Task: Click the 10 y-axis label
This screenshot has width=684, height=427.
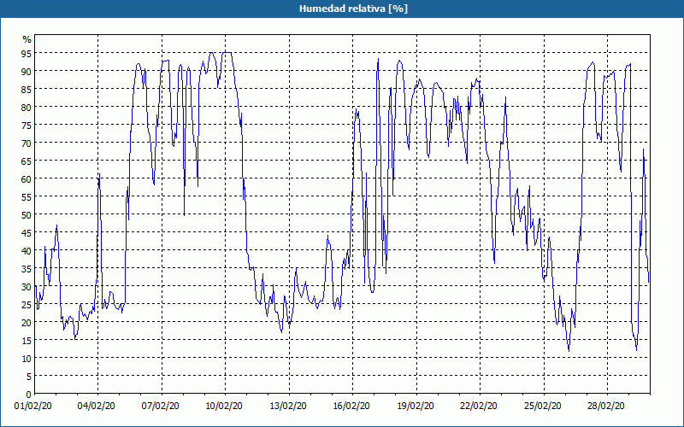Action: [x=27, y=359]
